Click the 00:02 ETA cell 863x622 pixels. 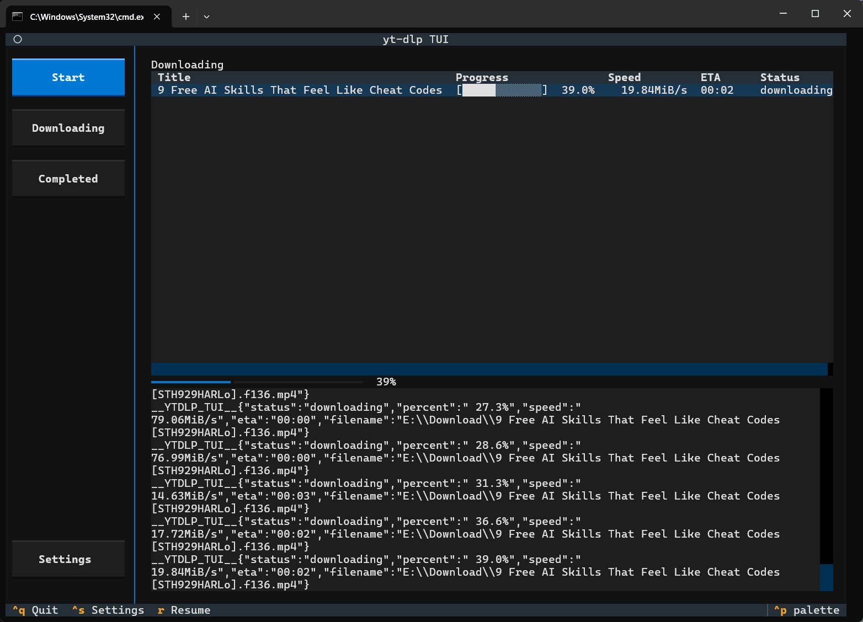tap(717, 90)
